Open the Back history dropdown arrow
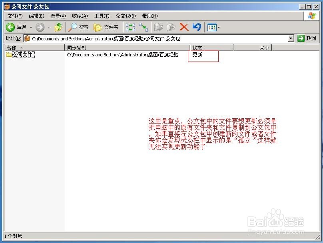Image resolution: width=323 pixels, height=243 pixels. 31,27
